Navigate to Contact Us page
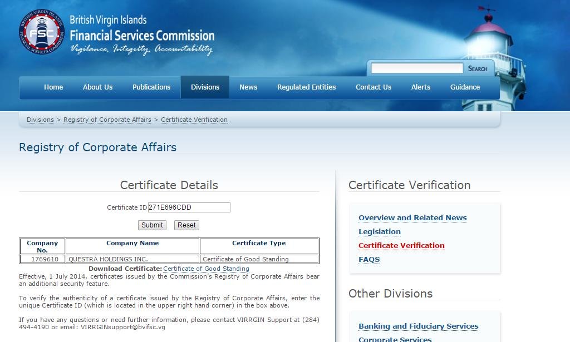This screenshot has width=570, height=342. tap(374, 87)
